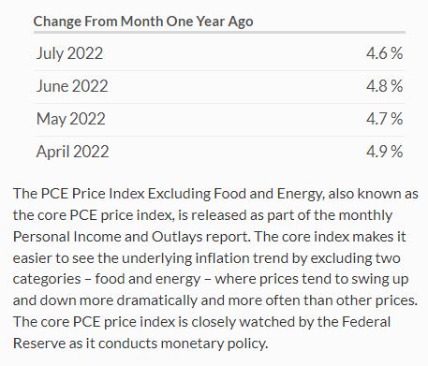The width and height of the screenshot is (428, 366).
Task: Click the 4.8 % value for June
Action: click(385, 86)
